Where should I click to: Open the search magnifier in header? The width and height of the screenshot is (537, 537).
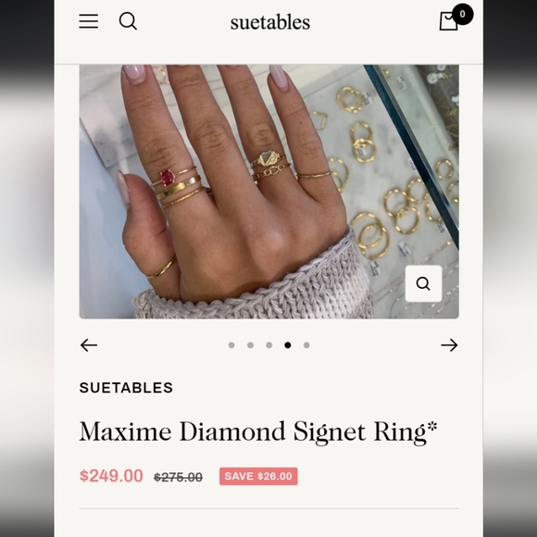tap(128, 21)
